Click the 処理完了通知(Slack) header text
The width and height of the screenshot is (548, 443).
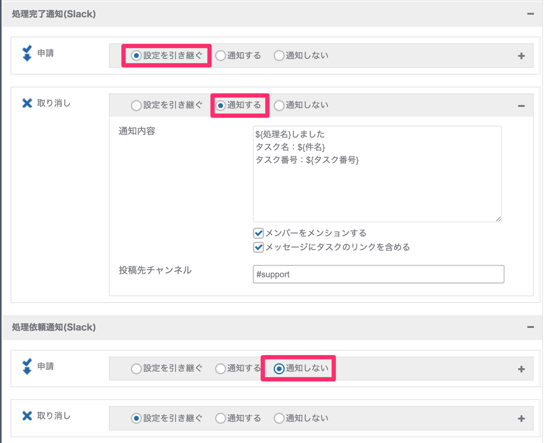click(54, 14)
